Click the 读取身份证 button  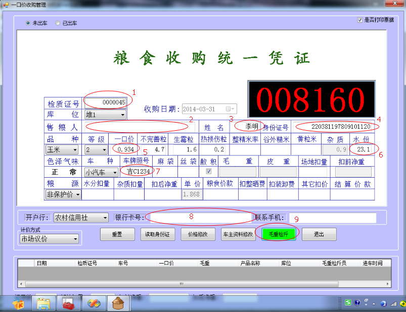(157, 234)
